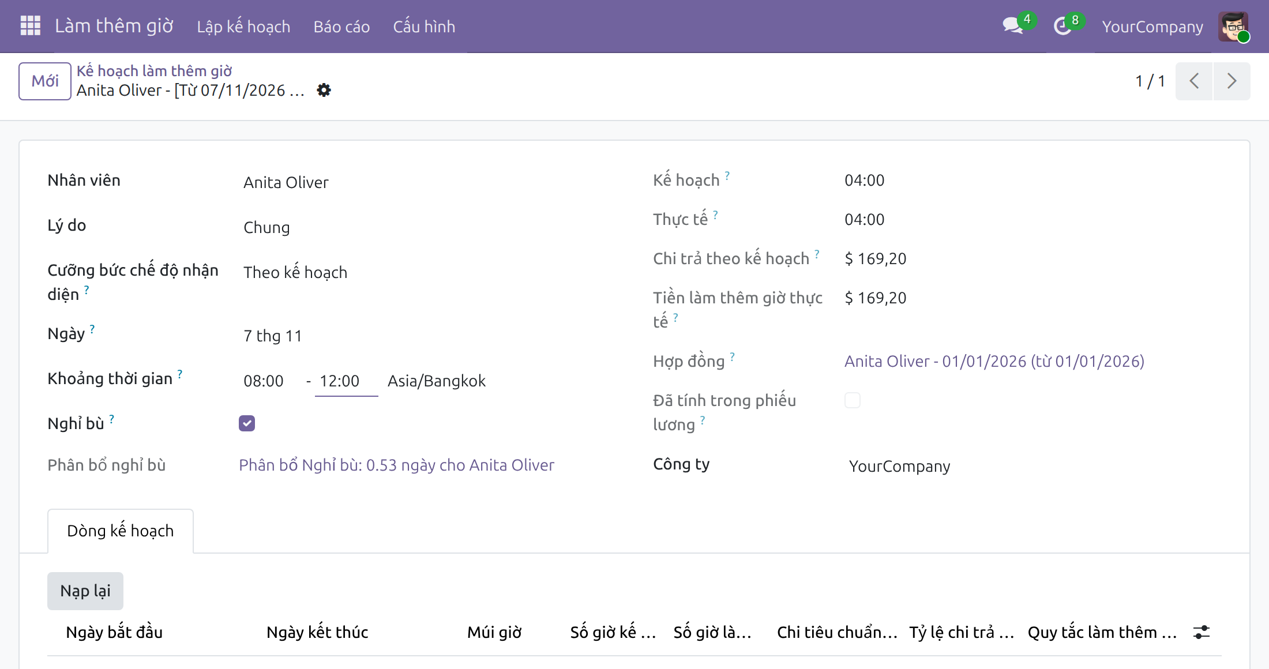
Task: Open the Báo cáo menu
Action: [341, 27]
